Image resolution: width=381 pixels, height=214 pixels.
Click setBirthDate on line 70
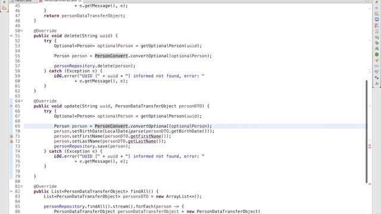click(87, 131)
